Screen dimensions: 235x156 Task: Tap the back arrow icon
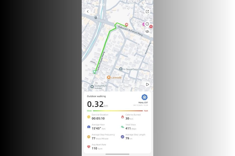pyautogui.click(x=88, y=11)
